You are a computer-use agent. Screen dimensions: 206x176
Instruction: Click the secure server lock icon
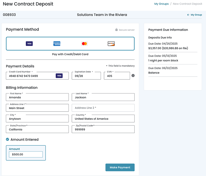(x=116, y=30)
